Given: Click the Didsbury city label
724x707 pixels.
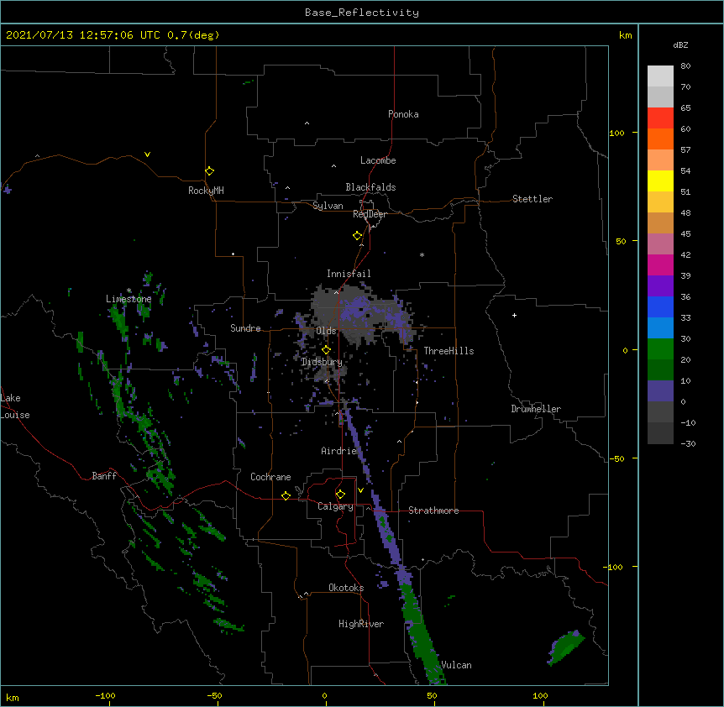Looking at the screenshot, I should coord(322,362).
